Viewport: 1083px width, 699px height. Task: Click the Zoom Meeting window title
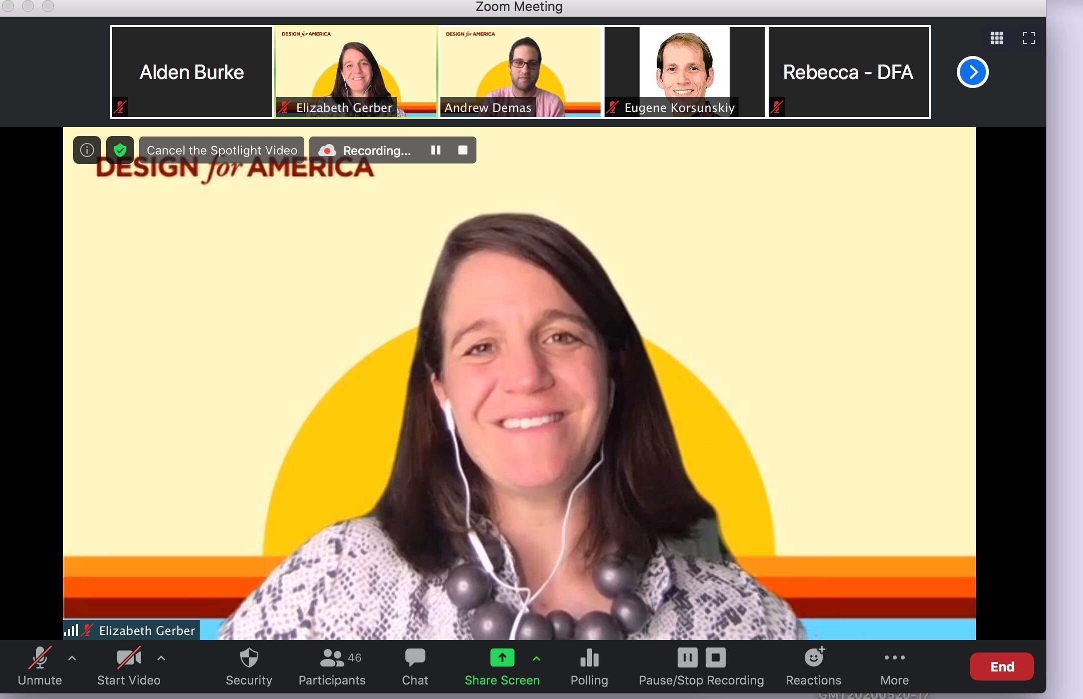coord(519,6)
